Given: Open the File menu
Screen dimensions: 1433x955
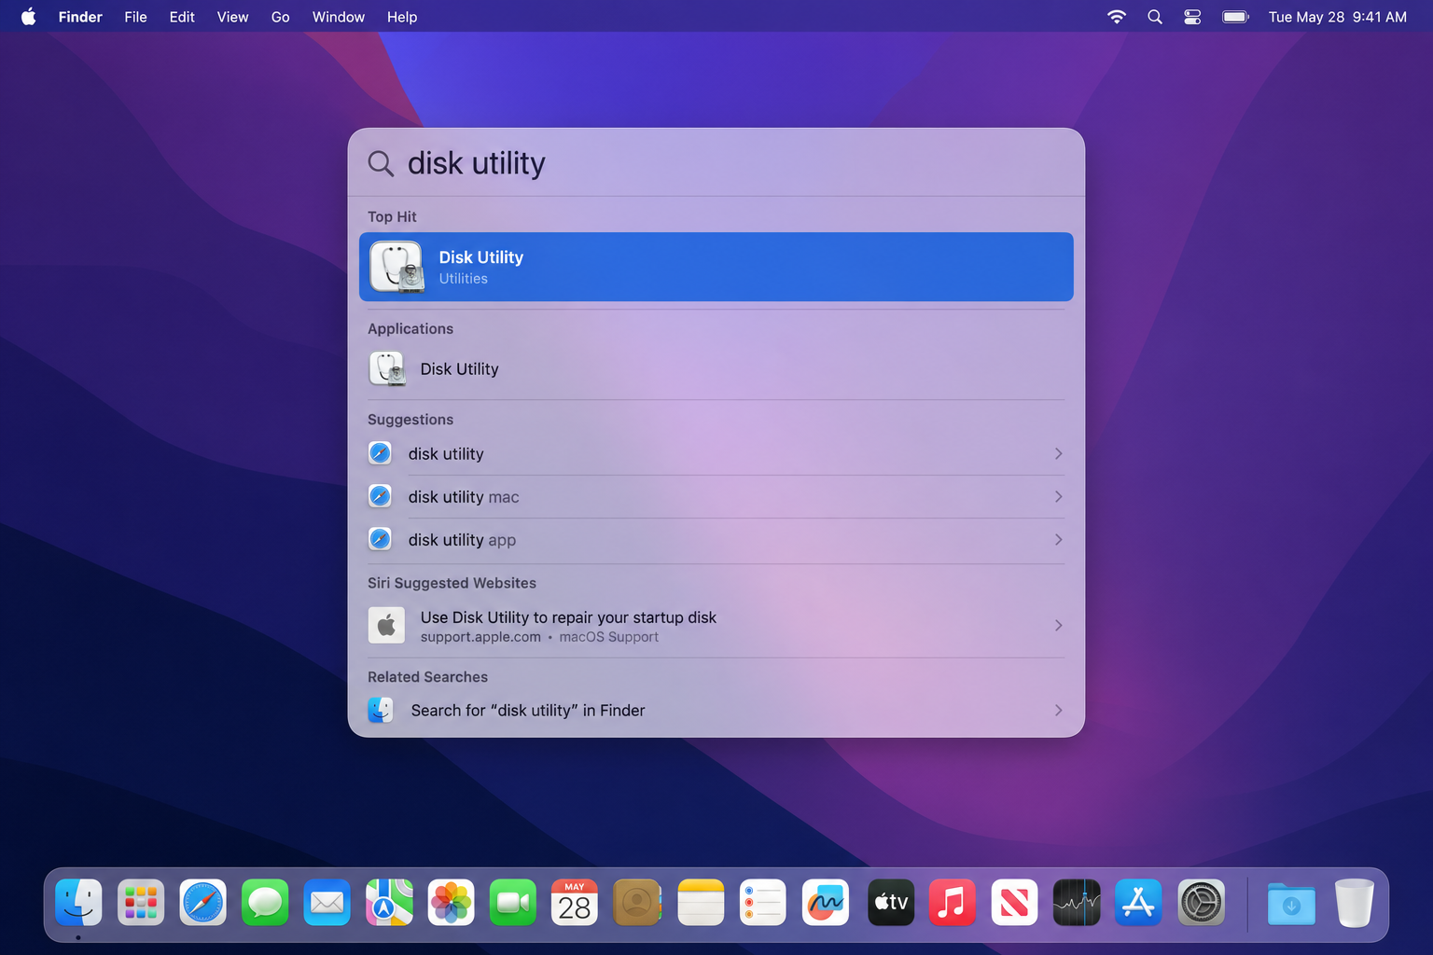Looking at the screenshot, I should 135,17.
